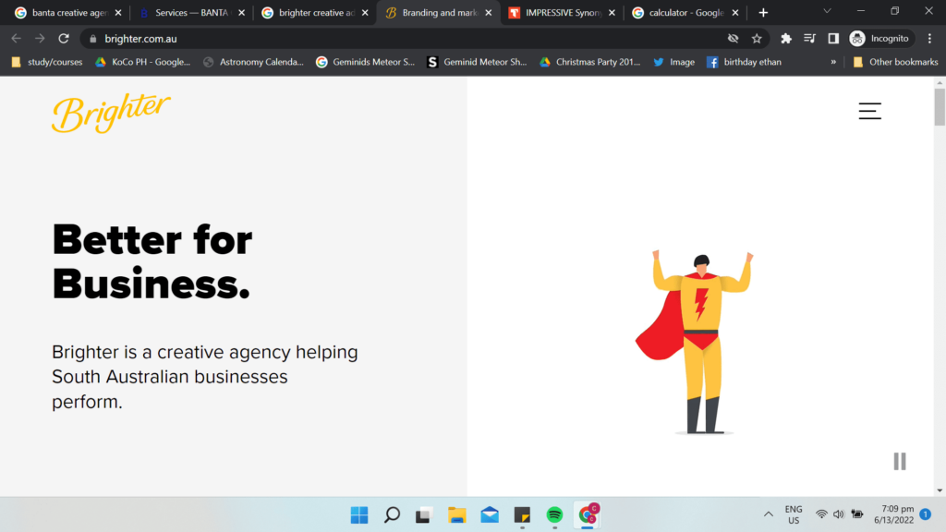The height and width of the screenshot is (532, 946).
Task: Open Chrome from taskbar
Action: (588, 514)
